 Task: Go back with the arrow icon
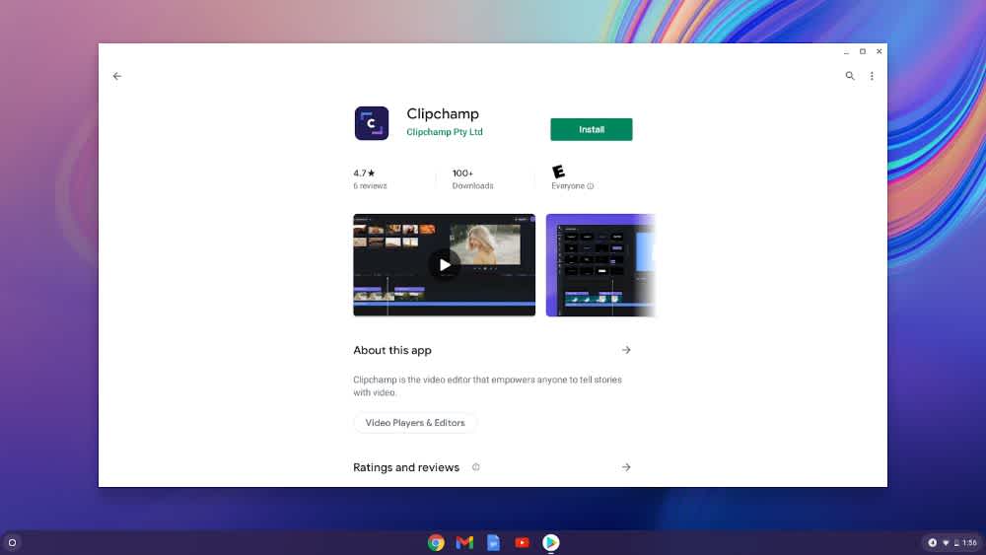coord(117,76)
